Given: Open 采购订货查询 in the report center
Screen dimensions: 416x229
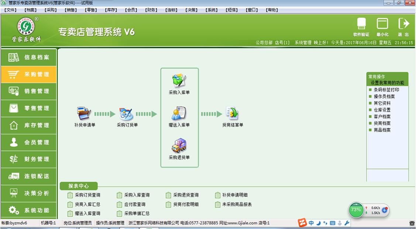Looking at the screenshot, I should (x=88, y=195).
